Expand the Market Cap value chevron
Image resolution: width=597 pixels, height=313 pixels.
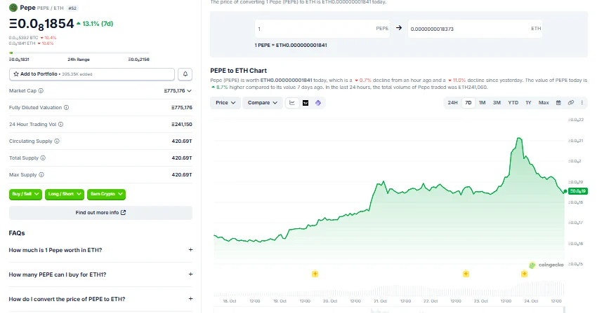click(189, 90)
